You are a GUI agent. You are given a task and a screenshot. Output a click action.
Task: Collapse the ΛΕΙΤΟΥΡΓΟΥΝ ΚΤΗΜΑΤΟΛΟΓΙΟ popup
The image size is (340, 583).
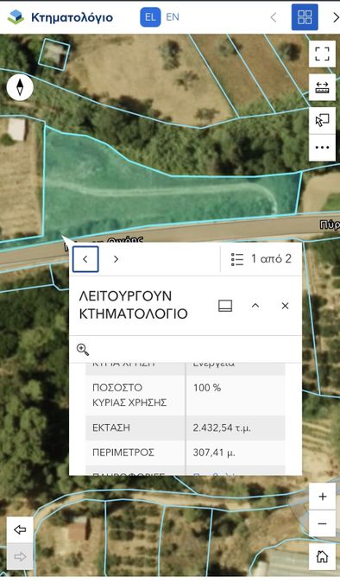pyautogui.click(x=255, y=306)
